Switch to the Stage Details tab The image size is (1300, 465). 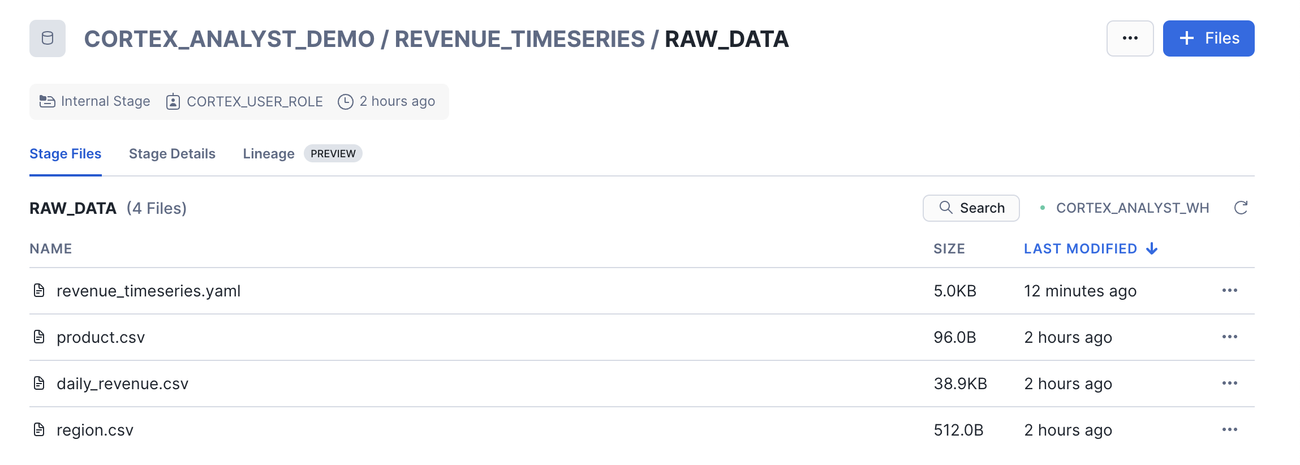click(x=172, y=154)
